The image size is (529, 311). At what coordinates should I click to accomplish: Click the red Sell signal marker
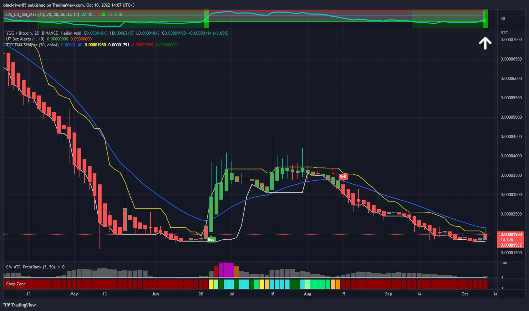343,177
